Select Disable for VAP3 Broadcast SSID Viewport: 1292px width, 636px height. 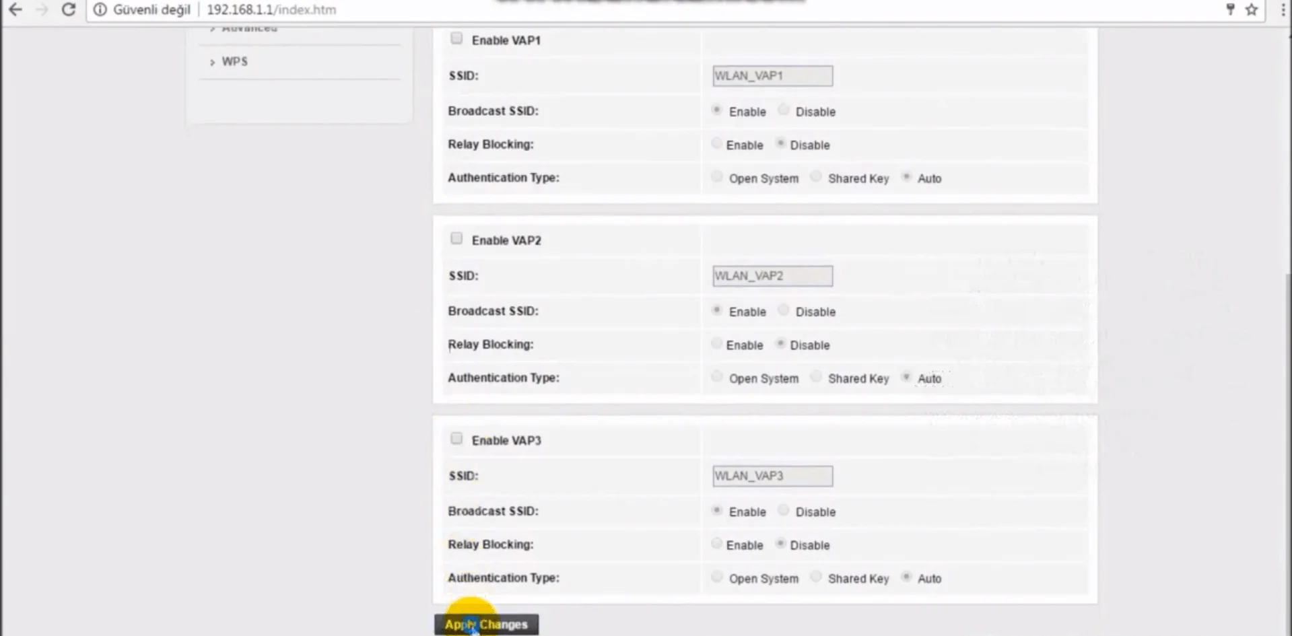[784, 510]
